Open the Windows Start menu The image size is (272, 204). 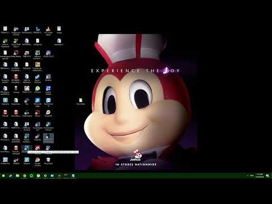point(3,176)
